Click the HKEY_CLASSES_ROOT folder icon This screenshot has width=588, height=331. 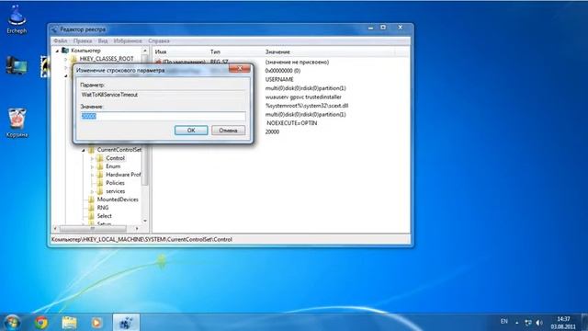click(x=73, y=59)
